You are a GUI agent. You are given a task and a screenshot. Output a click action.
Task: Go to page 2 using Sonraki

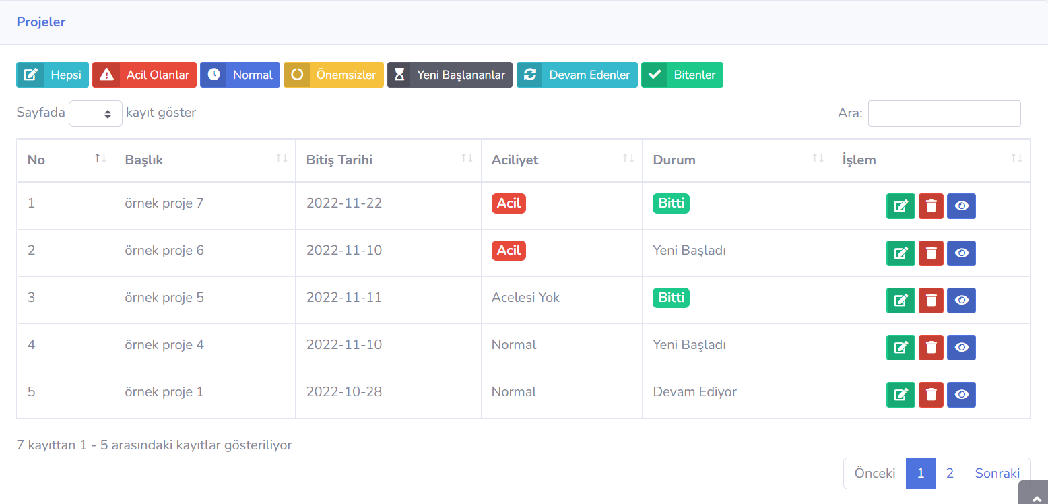point(997,473)
